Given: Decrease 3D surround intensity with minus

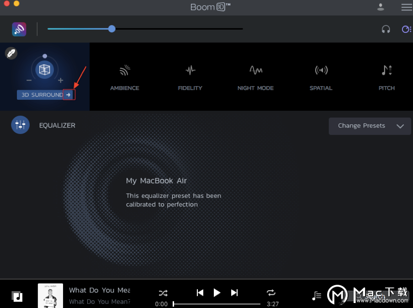Looking at the screenshot, I should [29, 80].
